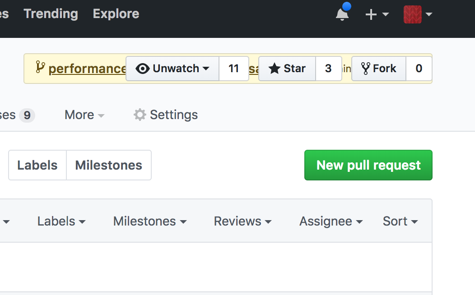Open the user avatar menu
The height and width of the screenshot is (295, 475).
click(x=418, y=14)
